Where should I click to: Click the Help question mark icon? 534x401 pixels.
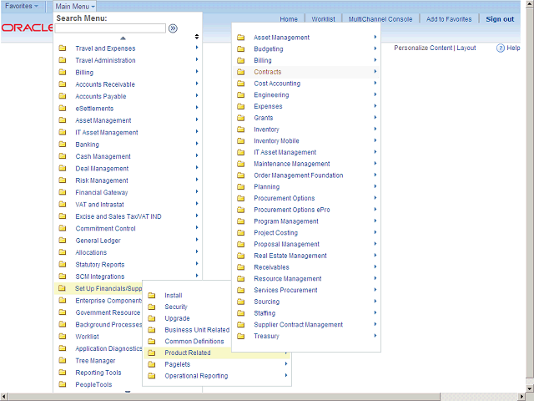tap(501, 48)
